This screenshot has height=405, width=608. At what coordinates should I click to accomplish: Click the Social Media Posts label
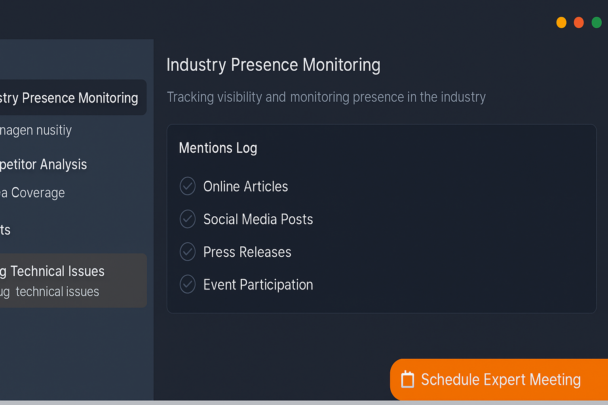click(258, 219)
